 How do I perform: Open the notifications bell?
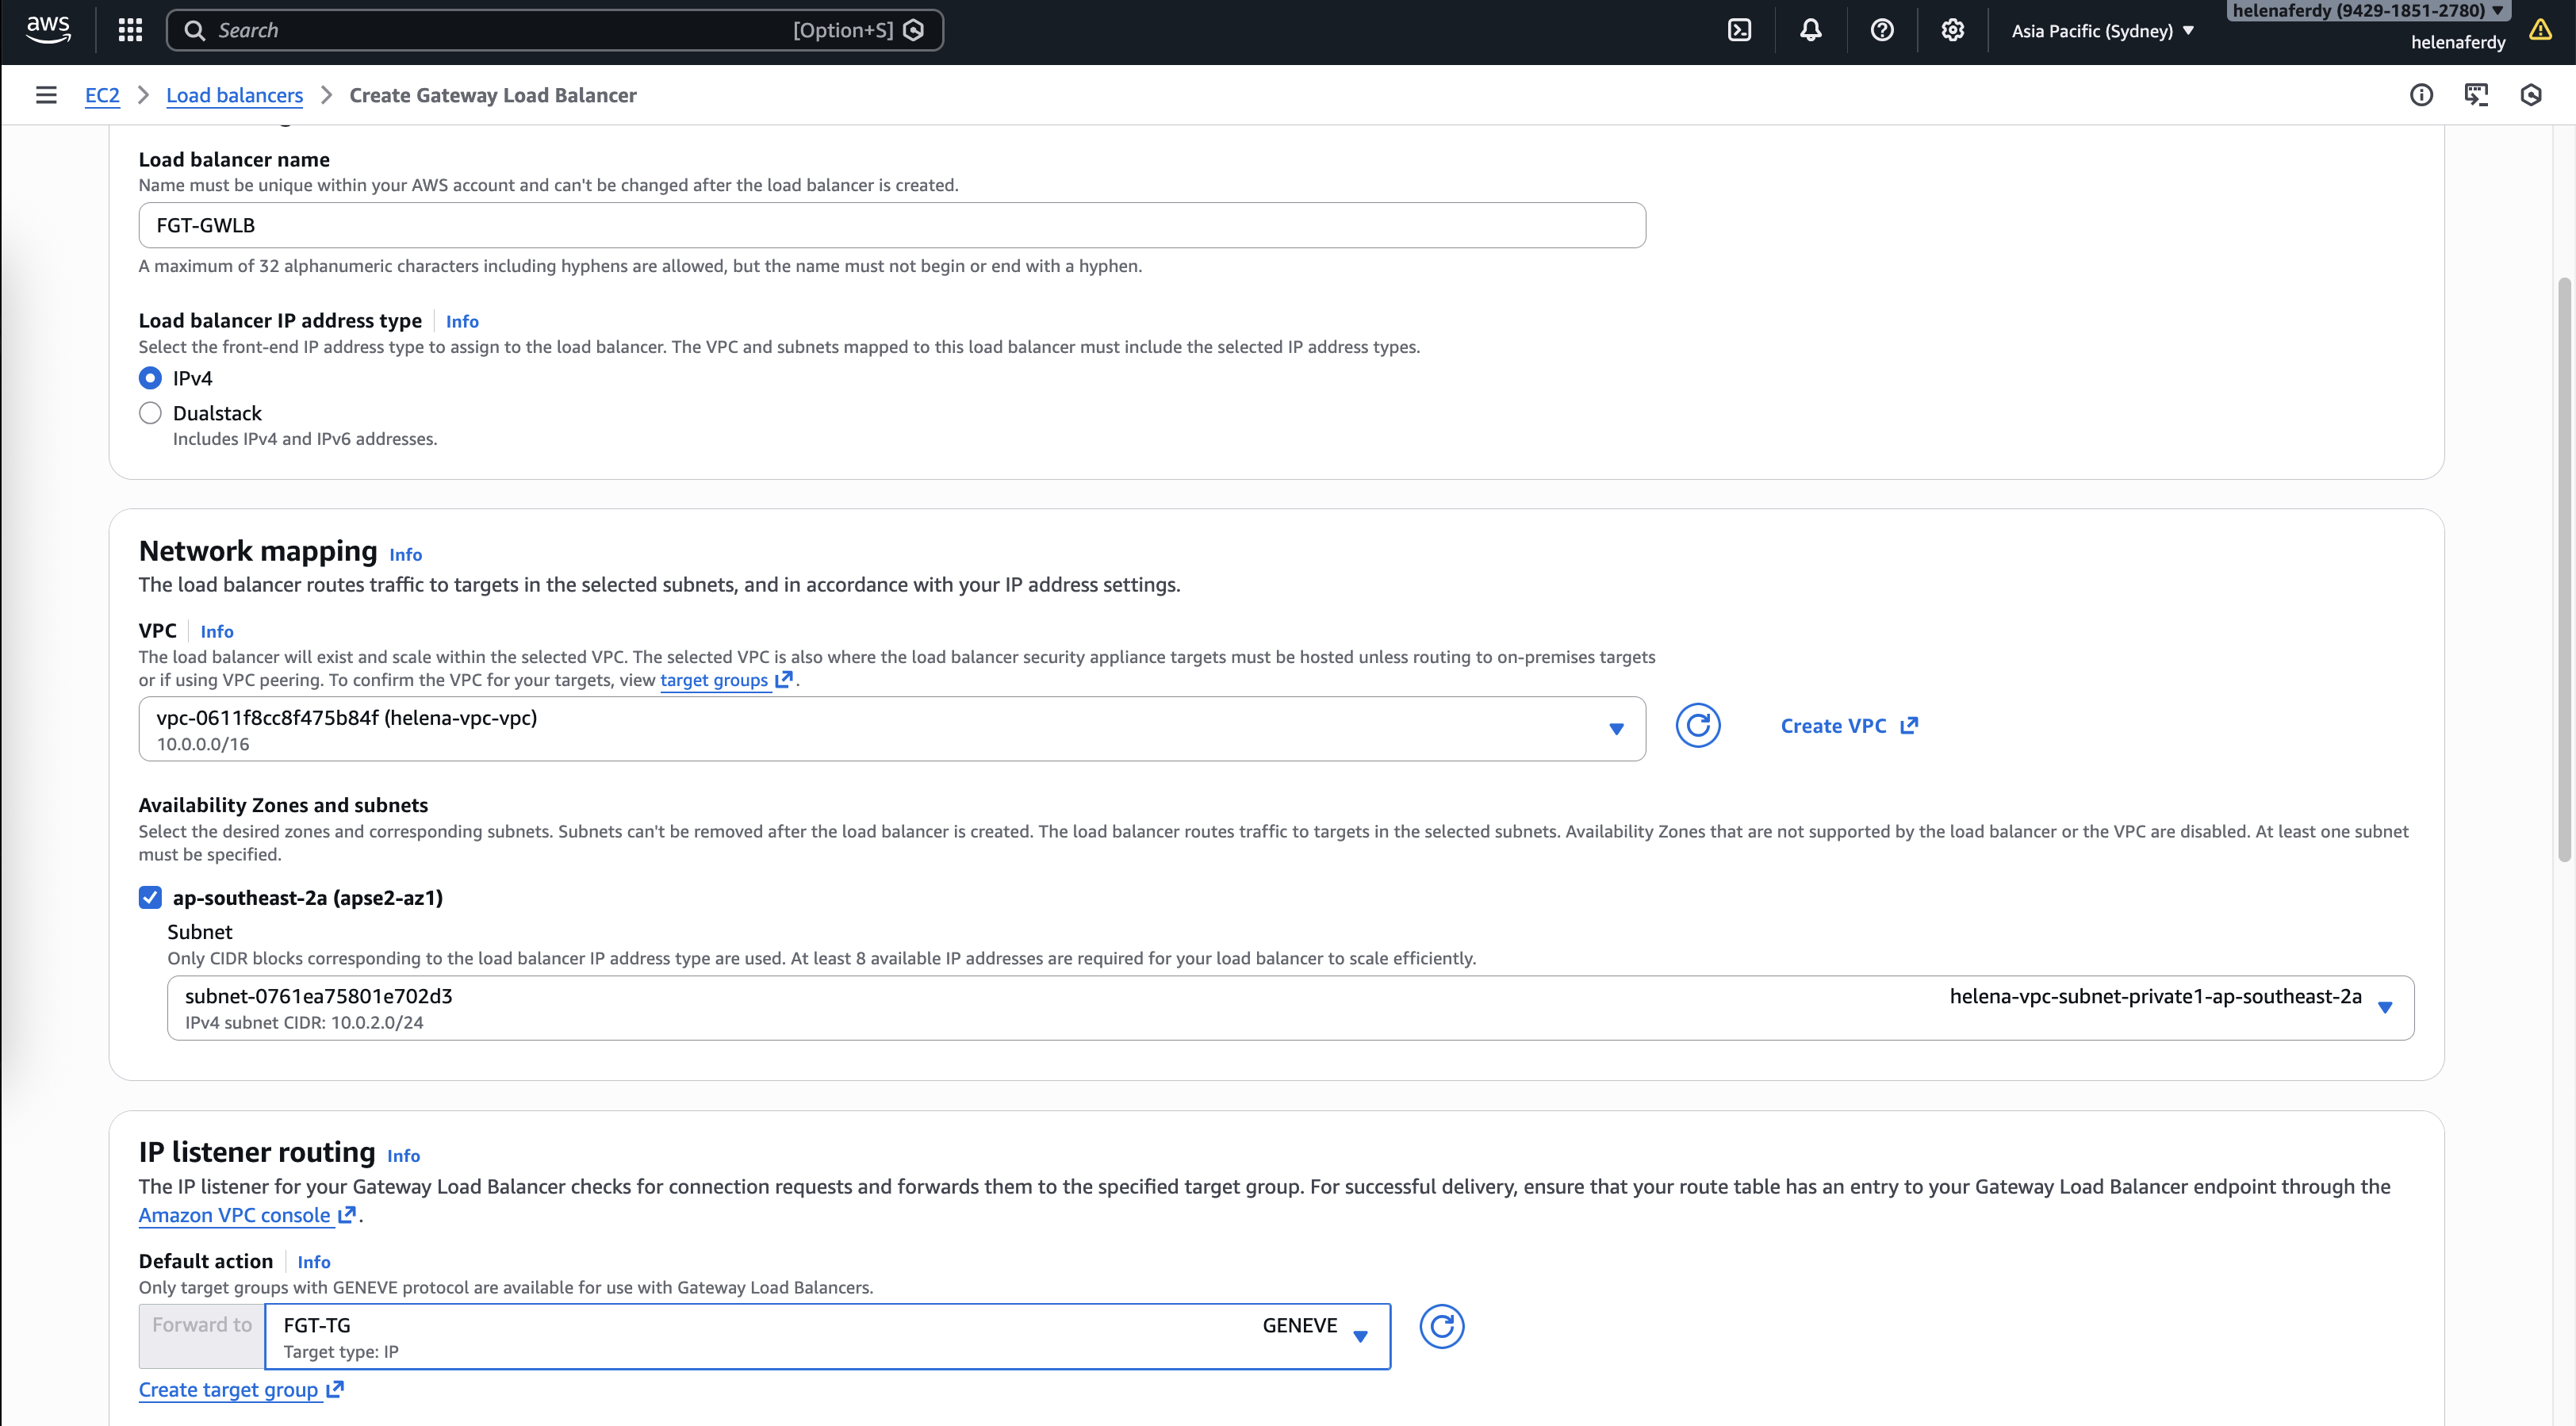1810,30
